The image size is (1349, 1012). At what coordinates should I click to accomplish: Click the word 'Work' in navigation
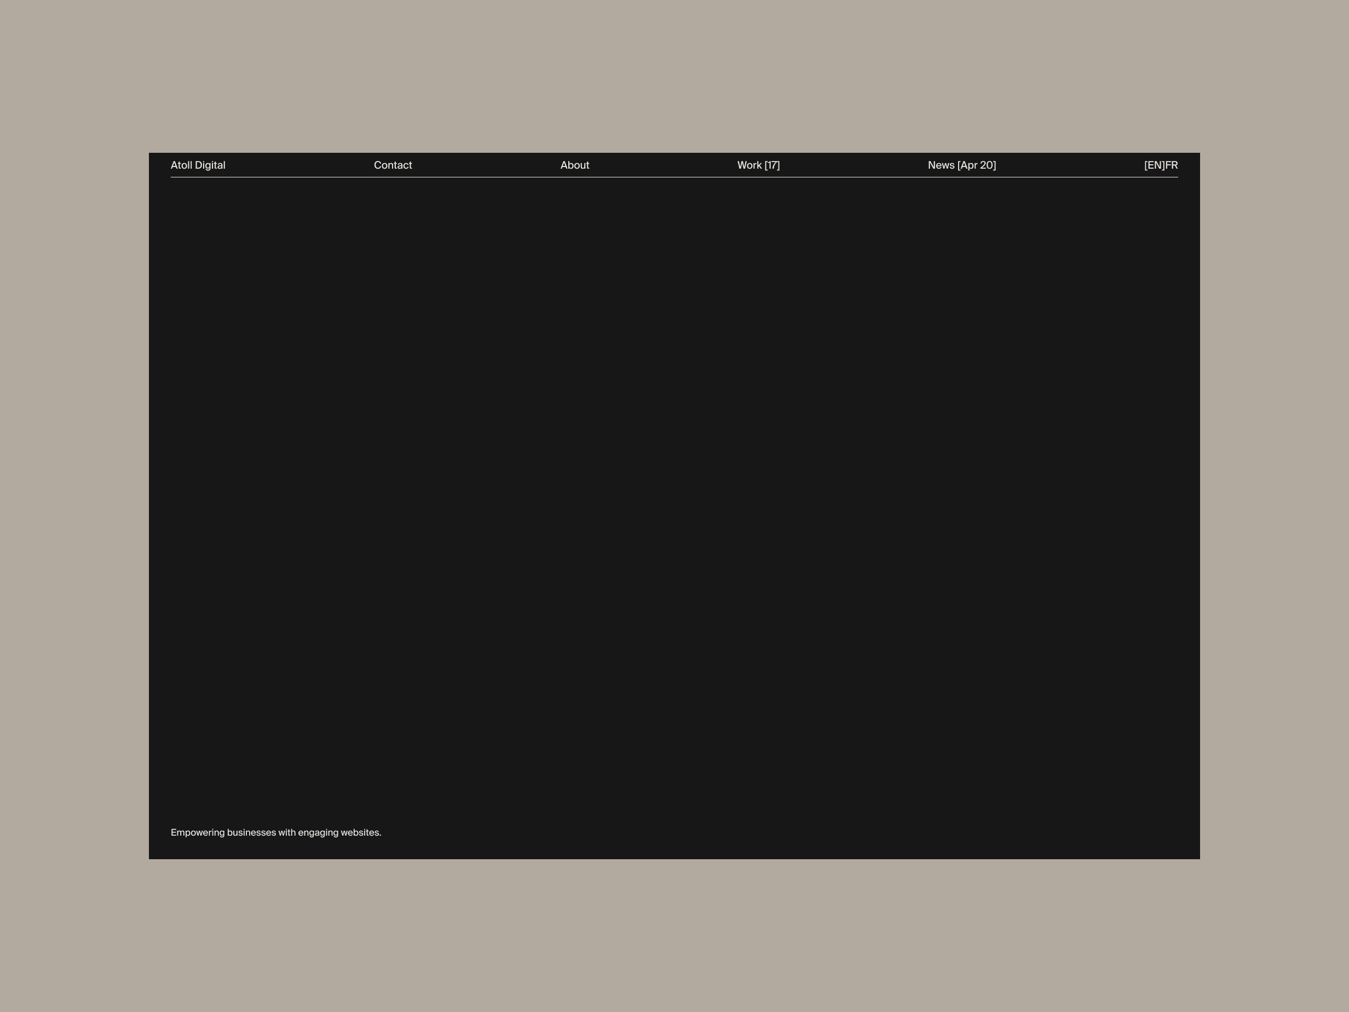pos(749,165)
